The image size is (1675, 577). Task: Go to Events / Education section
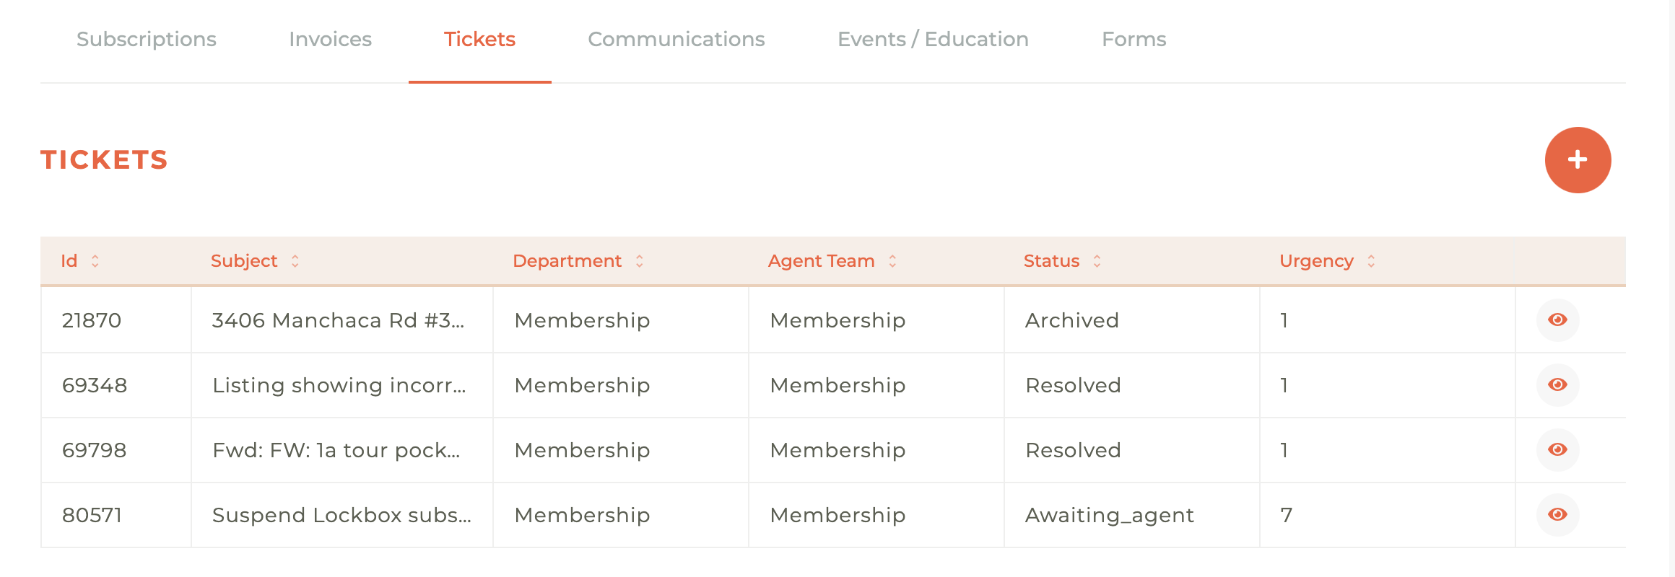click(933, 39)
